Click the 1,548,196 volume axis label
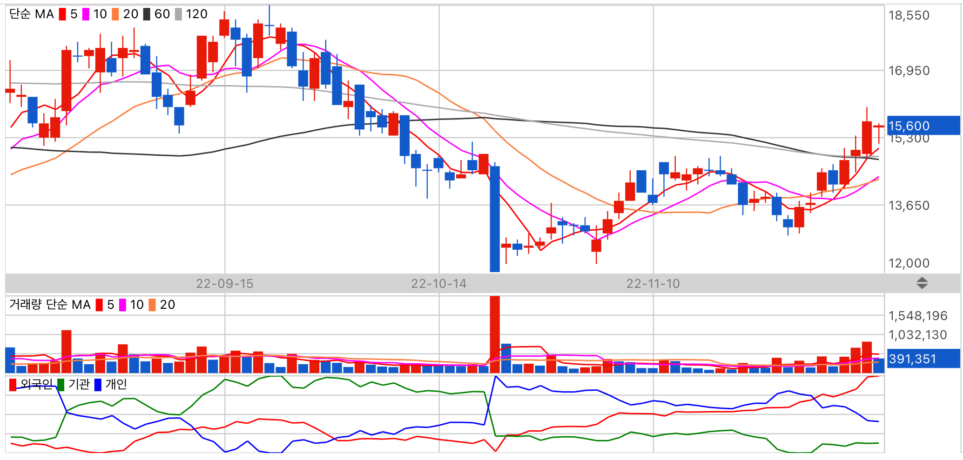This screenshot has width=963, height=460. (918, 316)
